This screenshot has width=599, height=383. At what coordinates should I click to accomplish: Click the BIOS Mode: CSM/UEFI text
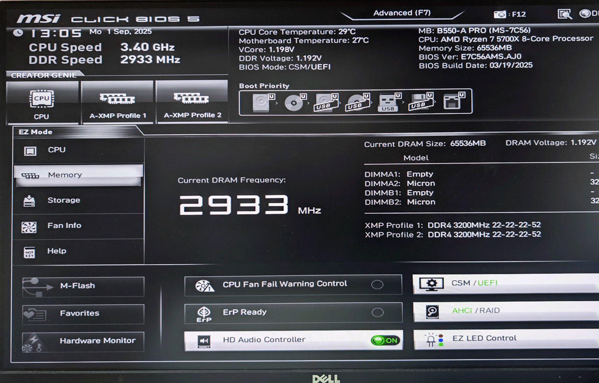click(x=285, y=67)
